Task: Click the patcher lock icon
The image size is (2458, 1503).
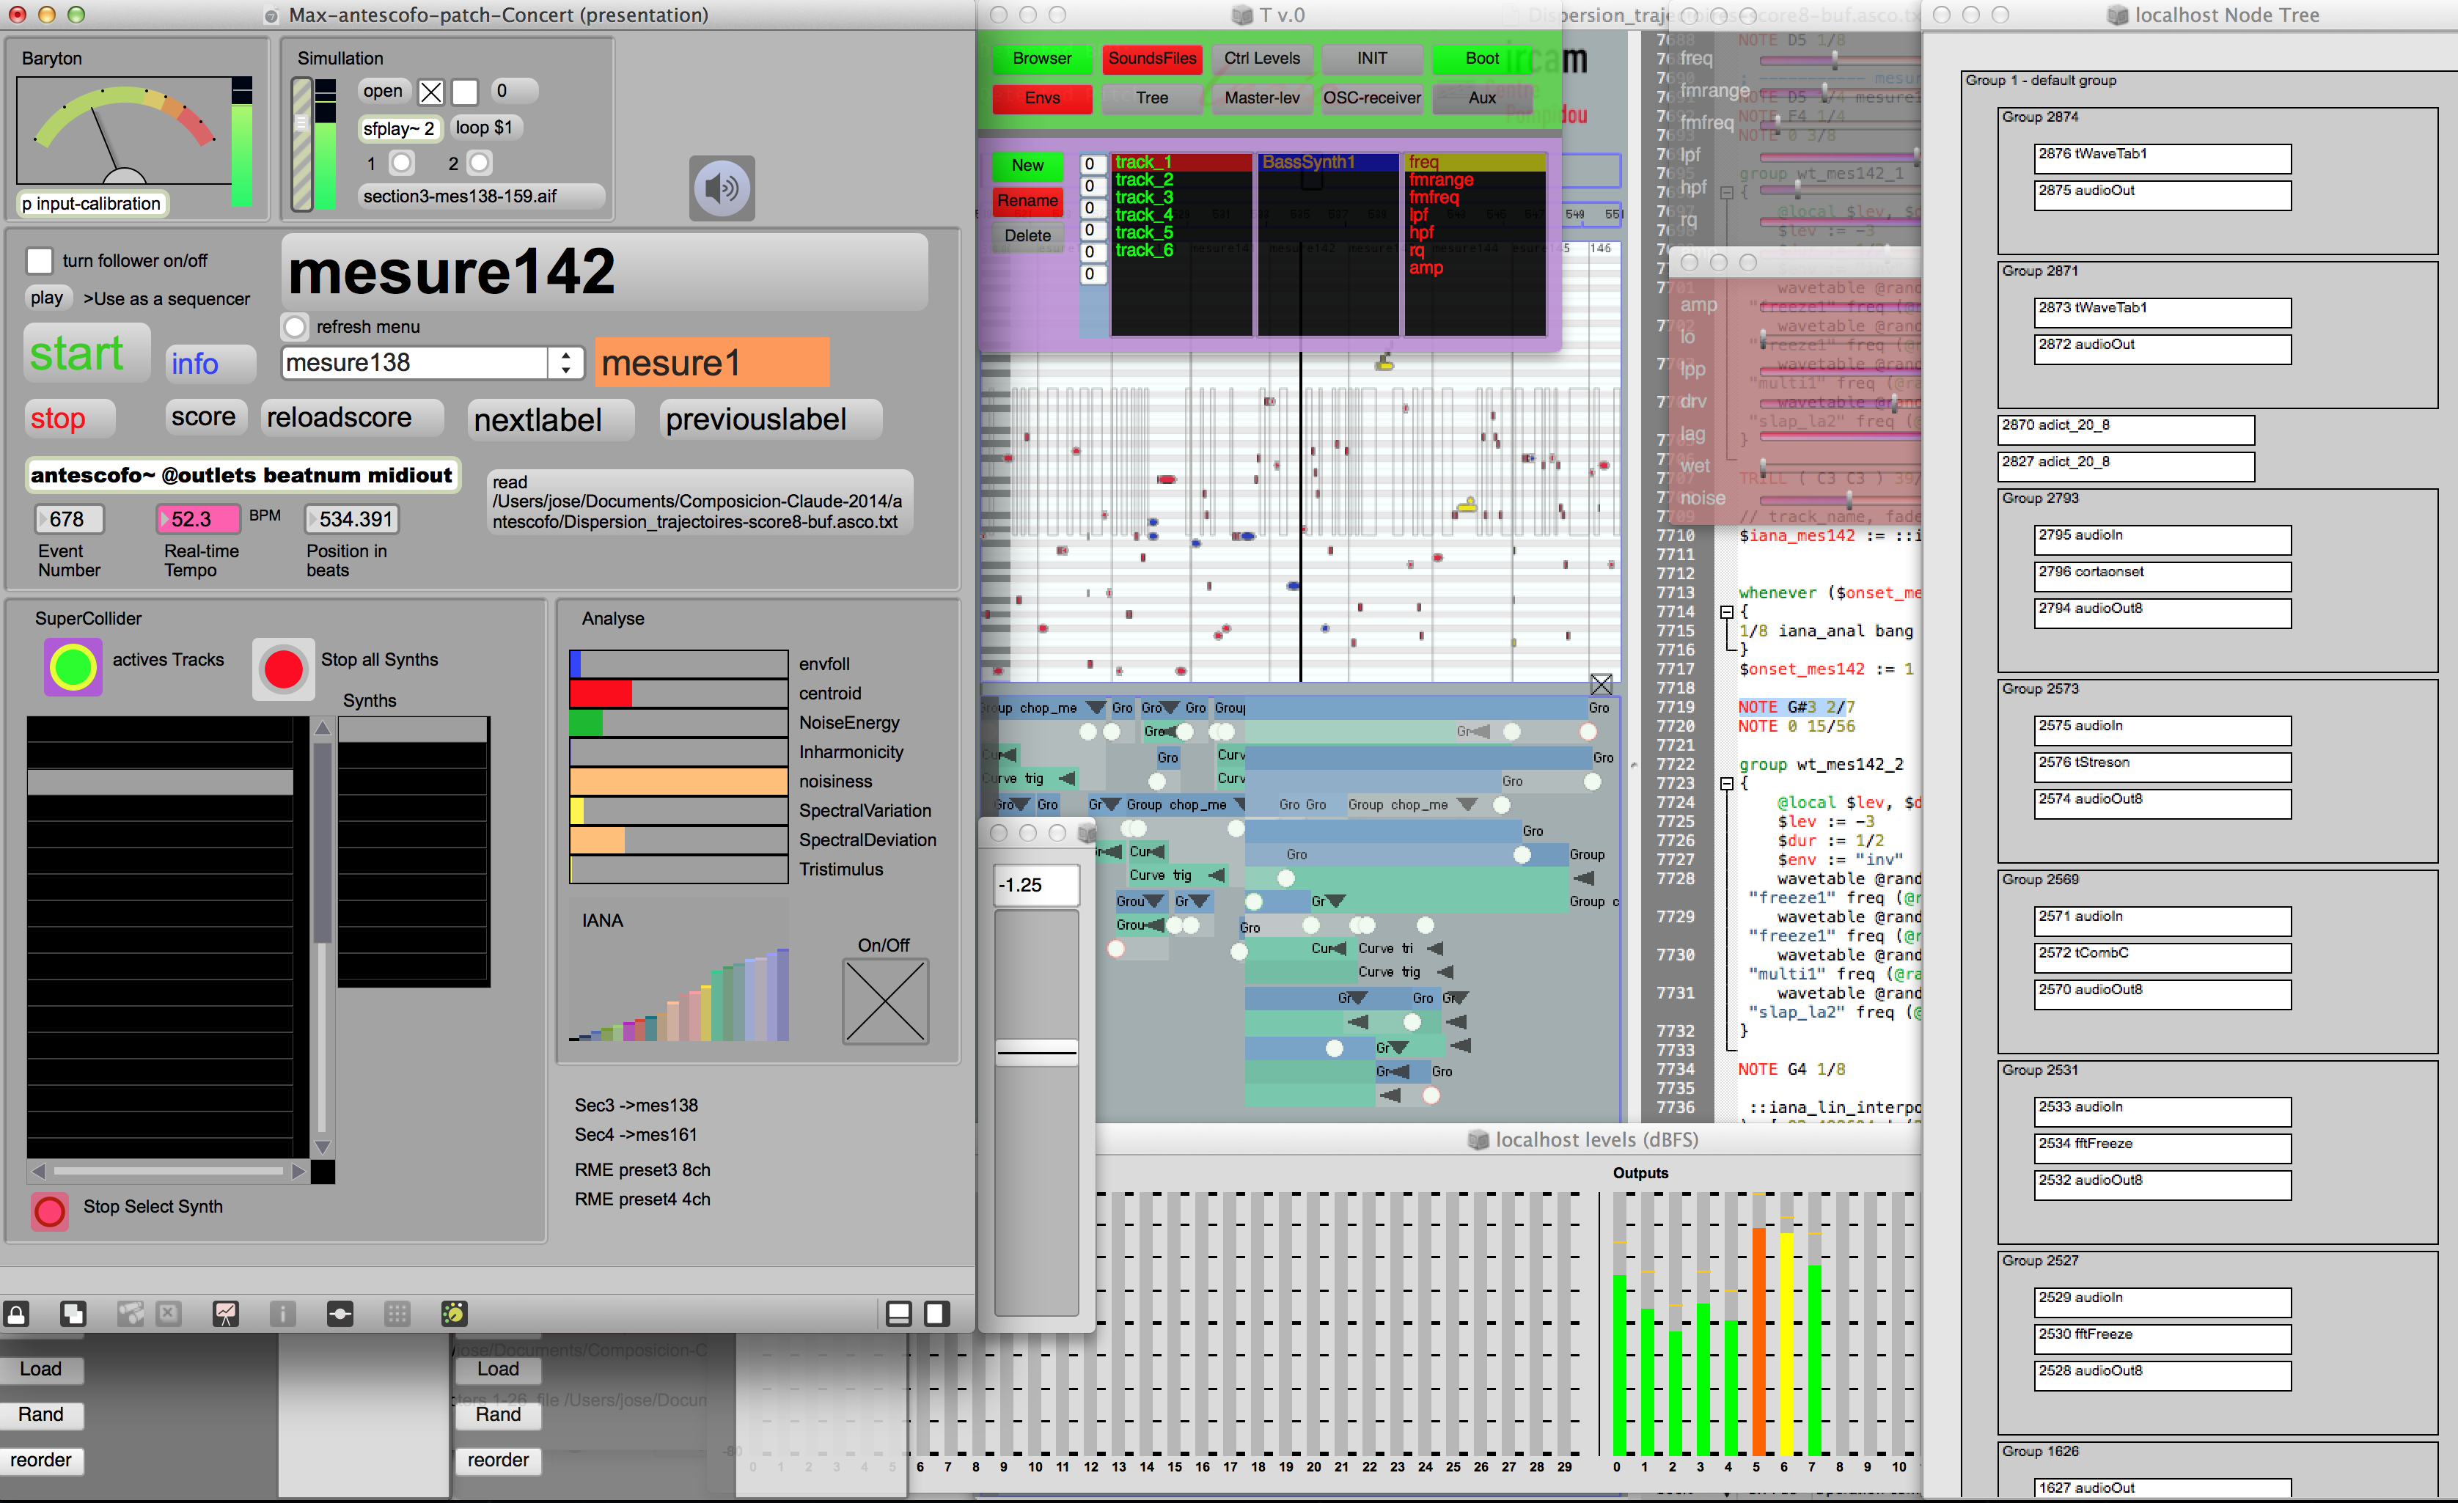Action: [17, 1314]
